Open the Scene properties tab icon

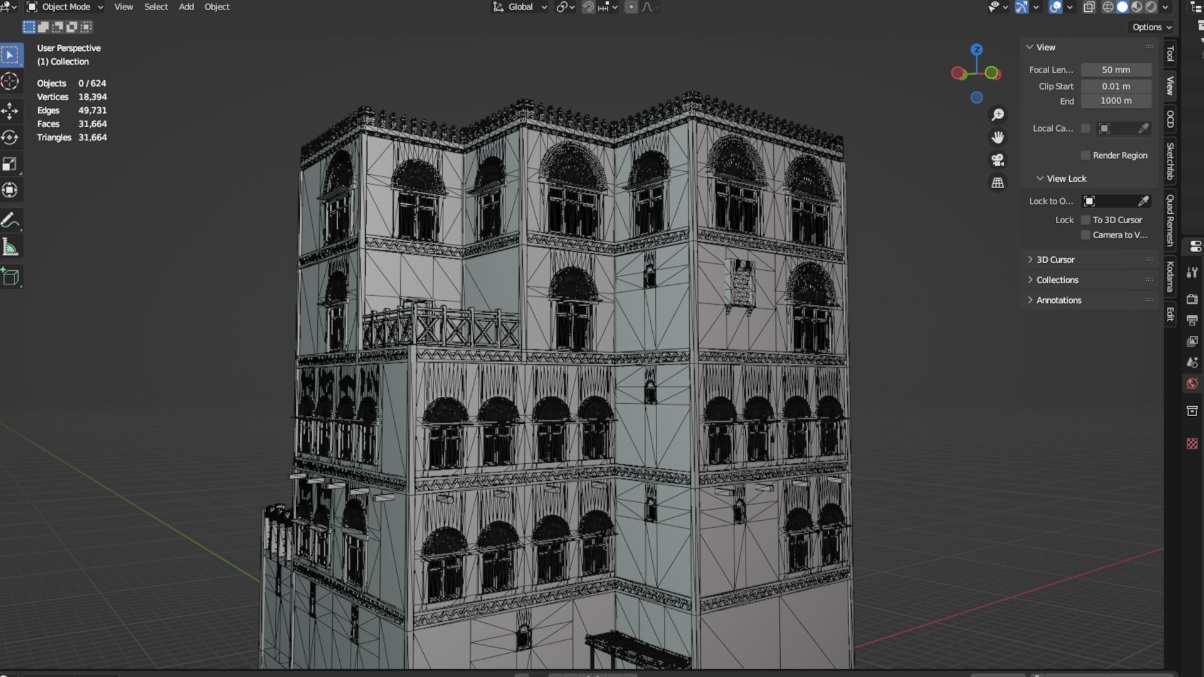pos(1192,363)
